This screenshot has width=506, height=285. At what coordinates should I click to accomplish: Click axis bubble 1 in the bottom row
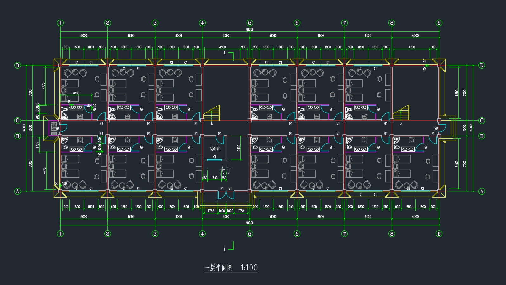(60, 234)
